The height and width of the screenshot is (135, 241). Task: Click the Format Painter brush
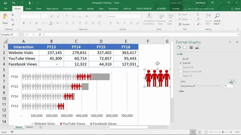click(x=12, y=25)
